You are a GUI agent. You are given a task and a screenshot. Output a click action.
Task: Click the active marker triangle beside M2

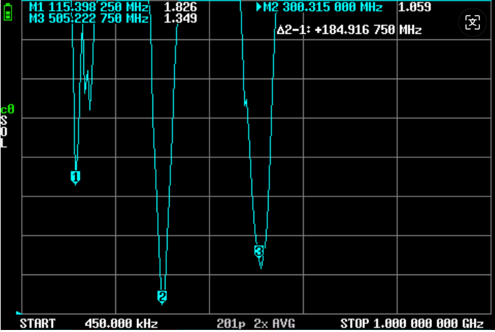(x=259, y=7)
